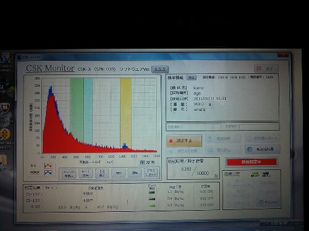
Task: Click the K-40 peak detection indicator
Action: pos(152,205)
